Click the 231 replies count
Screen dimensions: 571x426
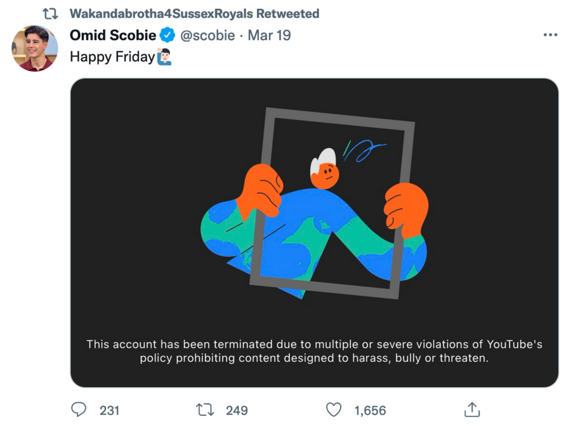109,410
